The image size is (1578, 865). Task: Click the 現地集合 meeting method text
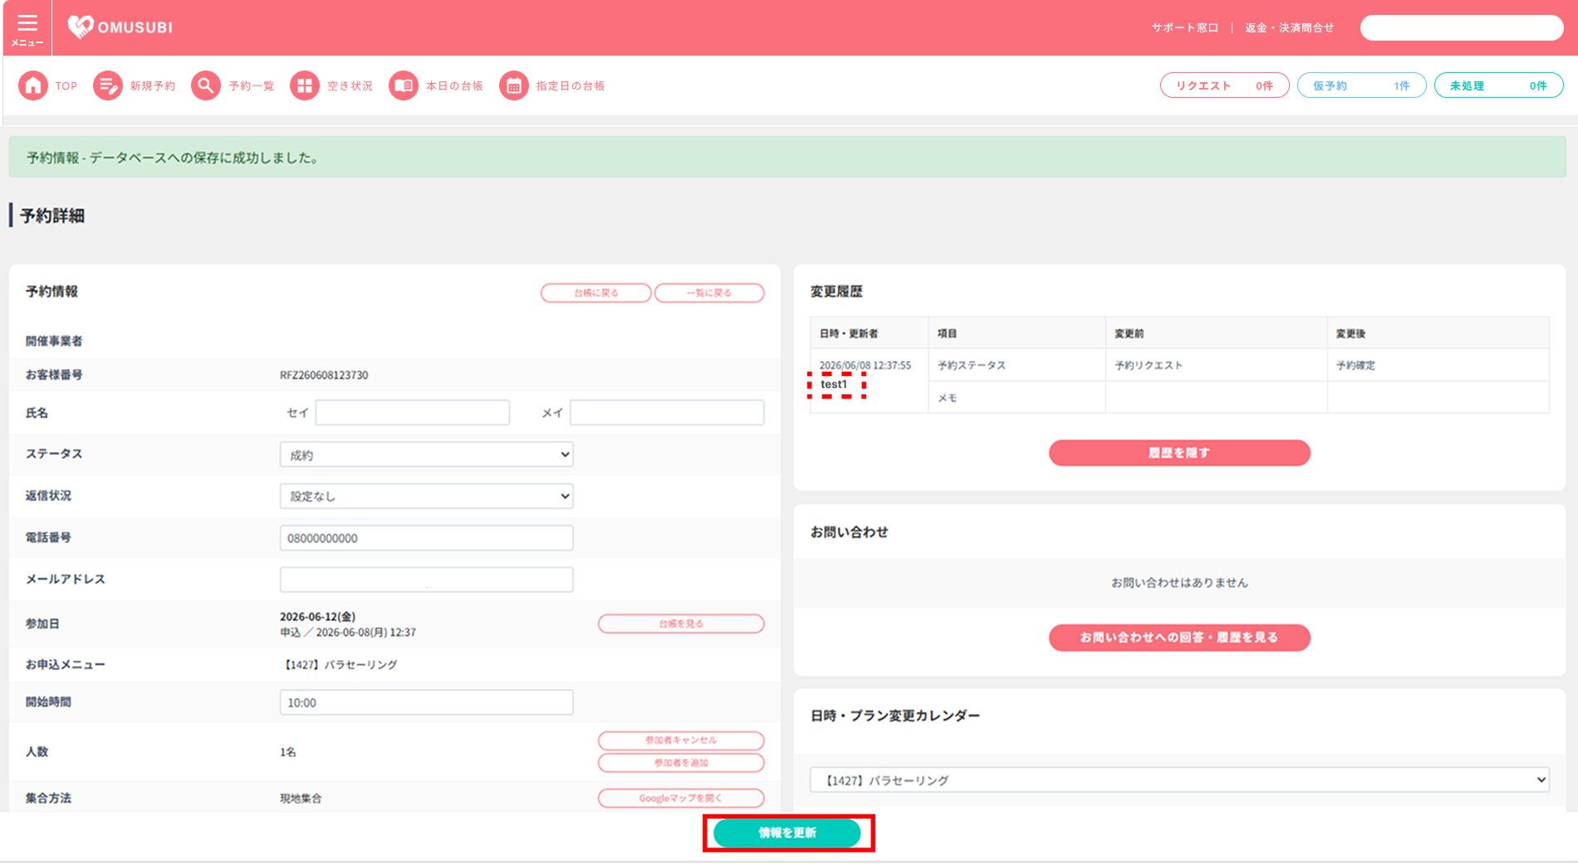click(301, 799)
